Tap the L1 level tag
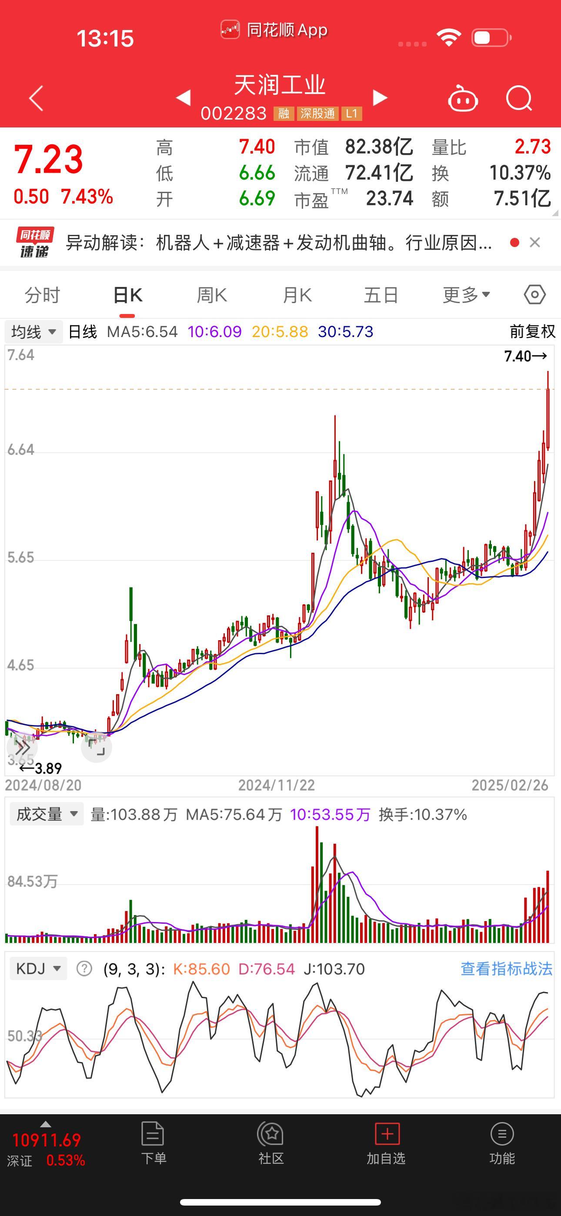The height and width of the screenshot is (1216, 561). pos(351,114)
